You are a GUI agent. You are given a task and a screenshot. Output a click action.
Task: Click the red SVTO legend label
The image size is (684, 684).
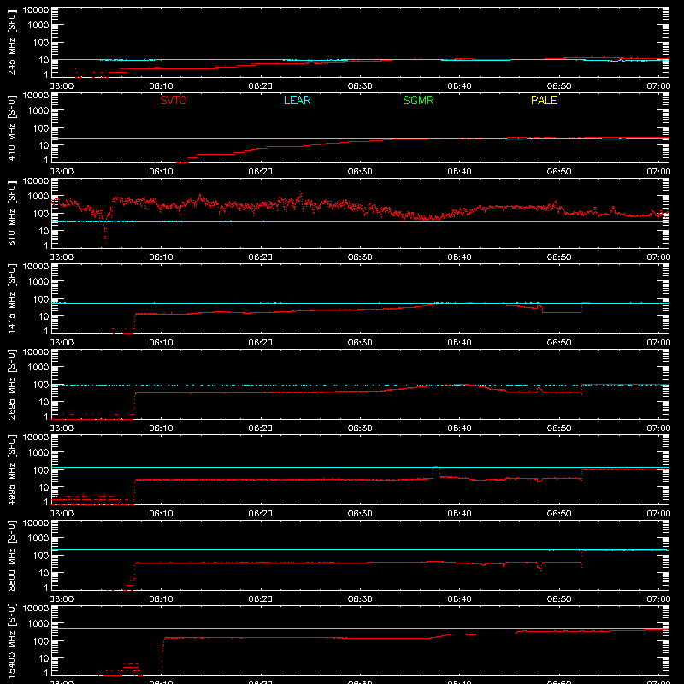pyautogui.click(x=174, y=100)
